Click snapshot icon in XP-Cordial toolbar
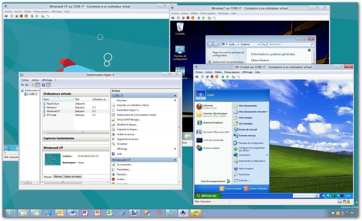Screen dimensions: 362x221 pos(233,77)
